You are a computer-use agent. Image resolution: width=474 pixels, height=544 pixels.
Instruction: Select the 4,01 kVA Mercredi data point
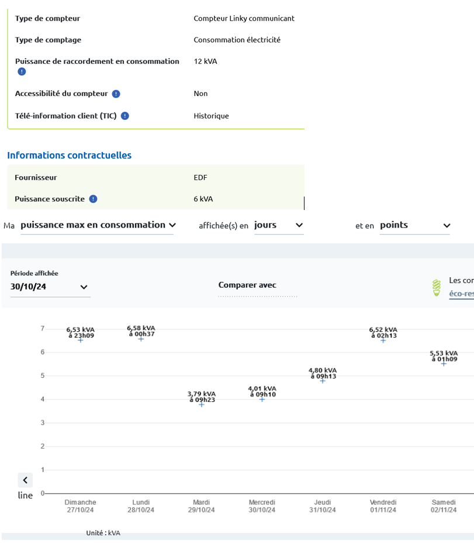pyautogui.click(x=262, y=399)
